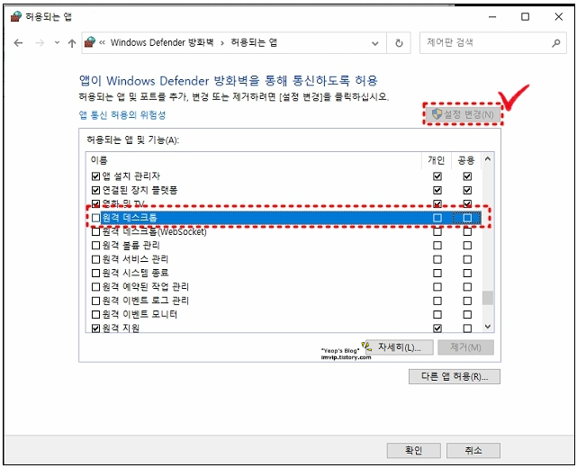Click the 이름 column header
The height and width of the screenshot is (468, 577).
click(x=99, y=160)
